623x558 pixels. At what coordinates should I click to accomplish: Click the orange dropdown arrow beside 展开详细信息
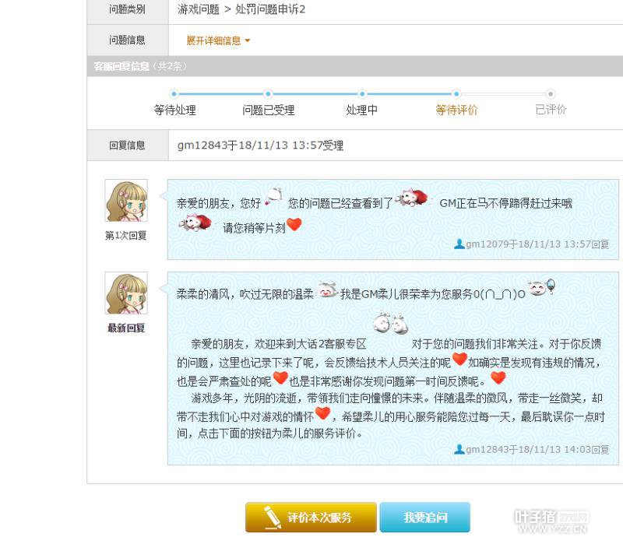click(248, 40)
